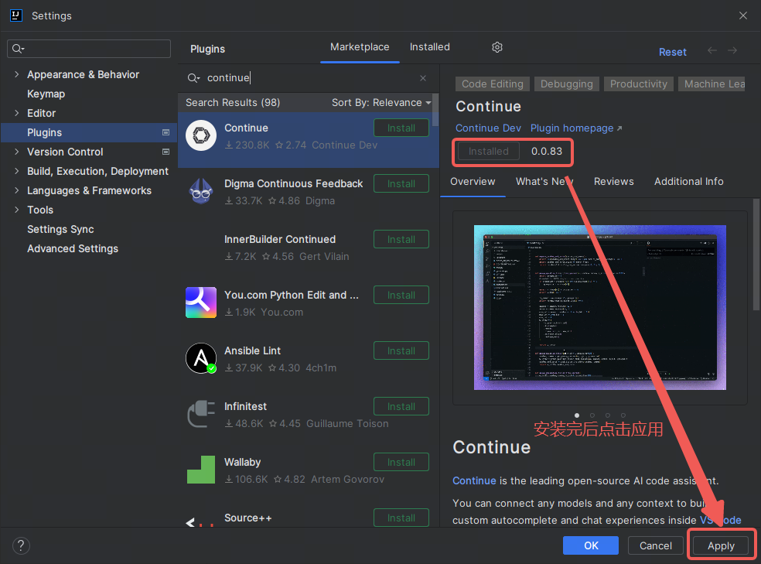Select Keymap in the settings tree

coord(46,94)
